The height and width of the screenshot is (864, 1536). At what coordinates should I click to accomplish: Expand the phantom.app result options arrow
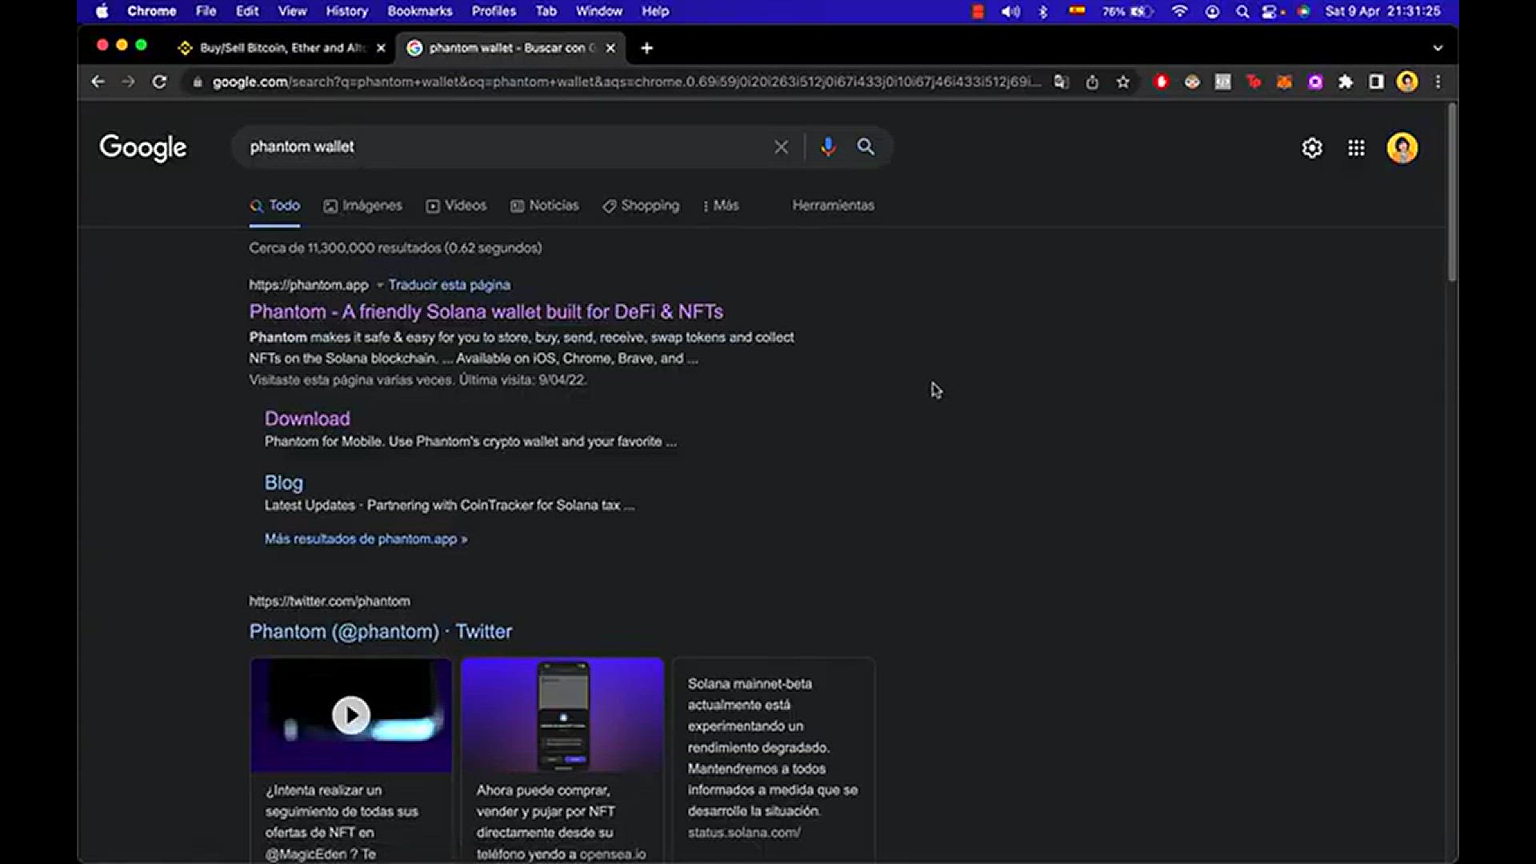point(380,285)
